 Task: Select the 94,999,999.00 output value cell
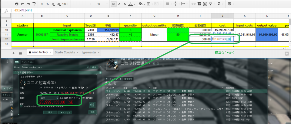(267, 35)
